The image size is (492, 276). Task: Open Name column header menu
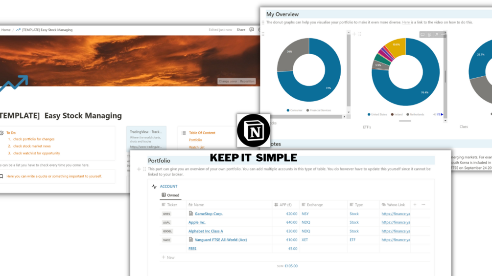(229, 205)
